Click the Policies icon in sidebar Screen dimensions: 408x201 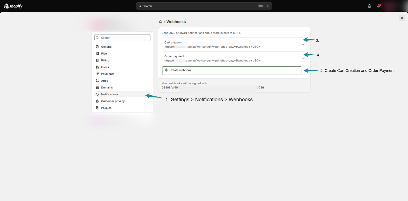pyautogui.click(x=97, y=108)
